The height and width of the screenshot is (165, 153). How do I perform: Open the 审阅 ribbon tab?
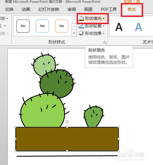(72, 9)
